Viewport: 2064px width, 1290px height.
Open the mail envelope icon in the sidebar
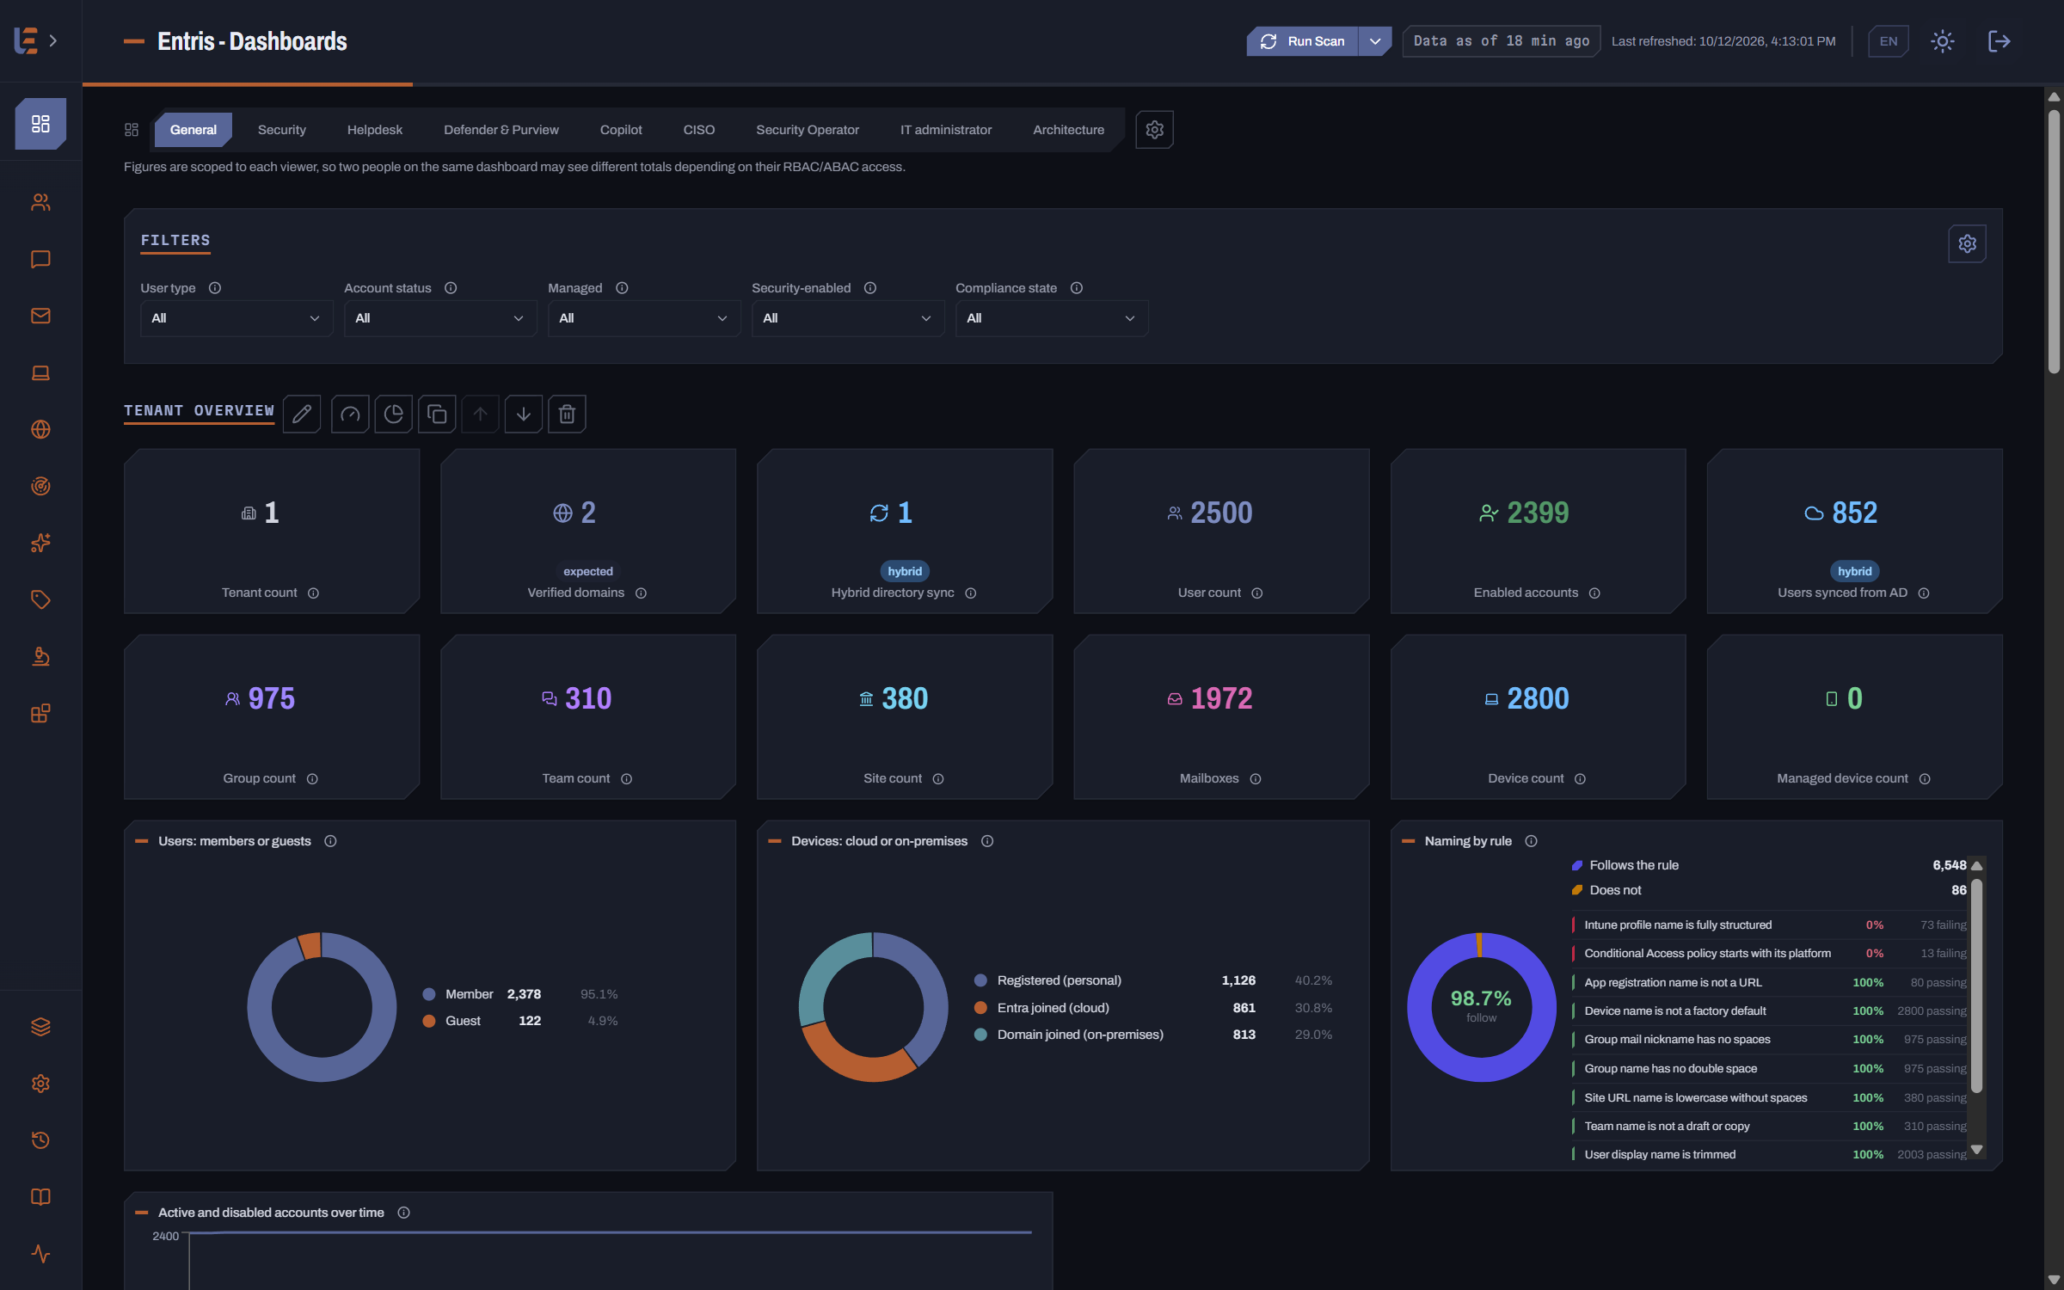click(x=40, y=316)
